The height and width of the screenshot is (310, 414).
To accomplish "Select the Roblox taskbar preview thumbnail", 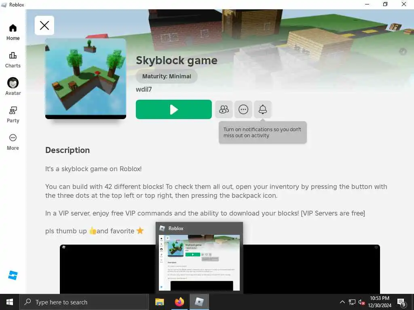I will [199, 263].
